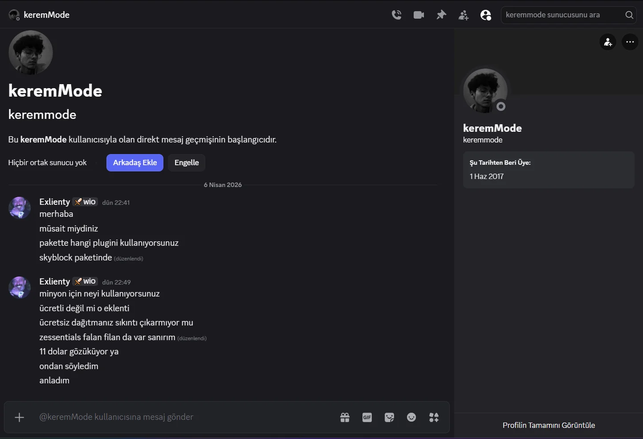The height and width of the screenshot is (439, 643).
Task: Click the 1 Haz 2017 member date
Action: pos(486,176)
